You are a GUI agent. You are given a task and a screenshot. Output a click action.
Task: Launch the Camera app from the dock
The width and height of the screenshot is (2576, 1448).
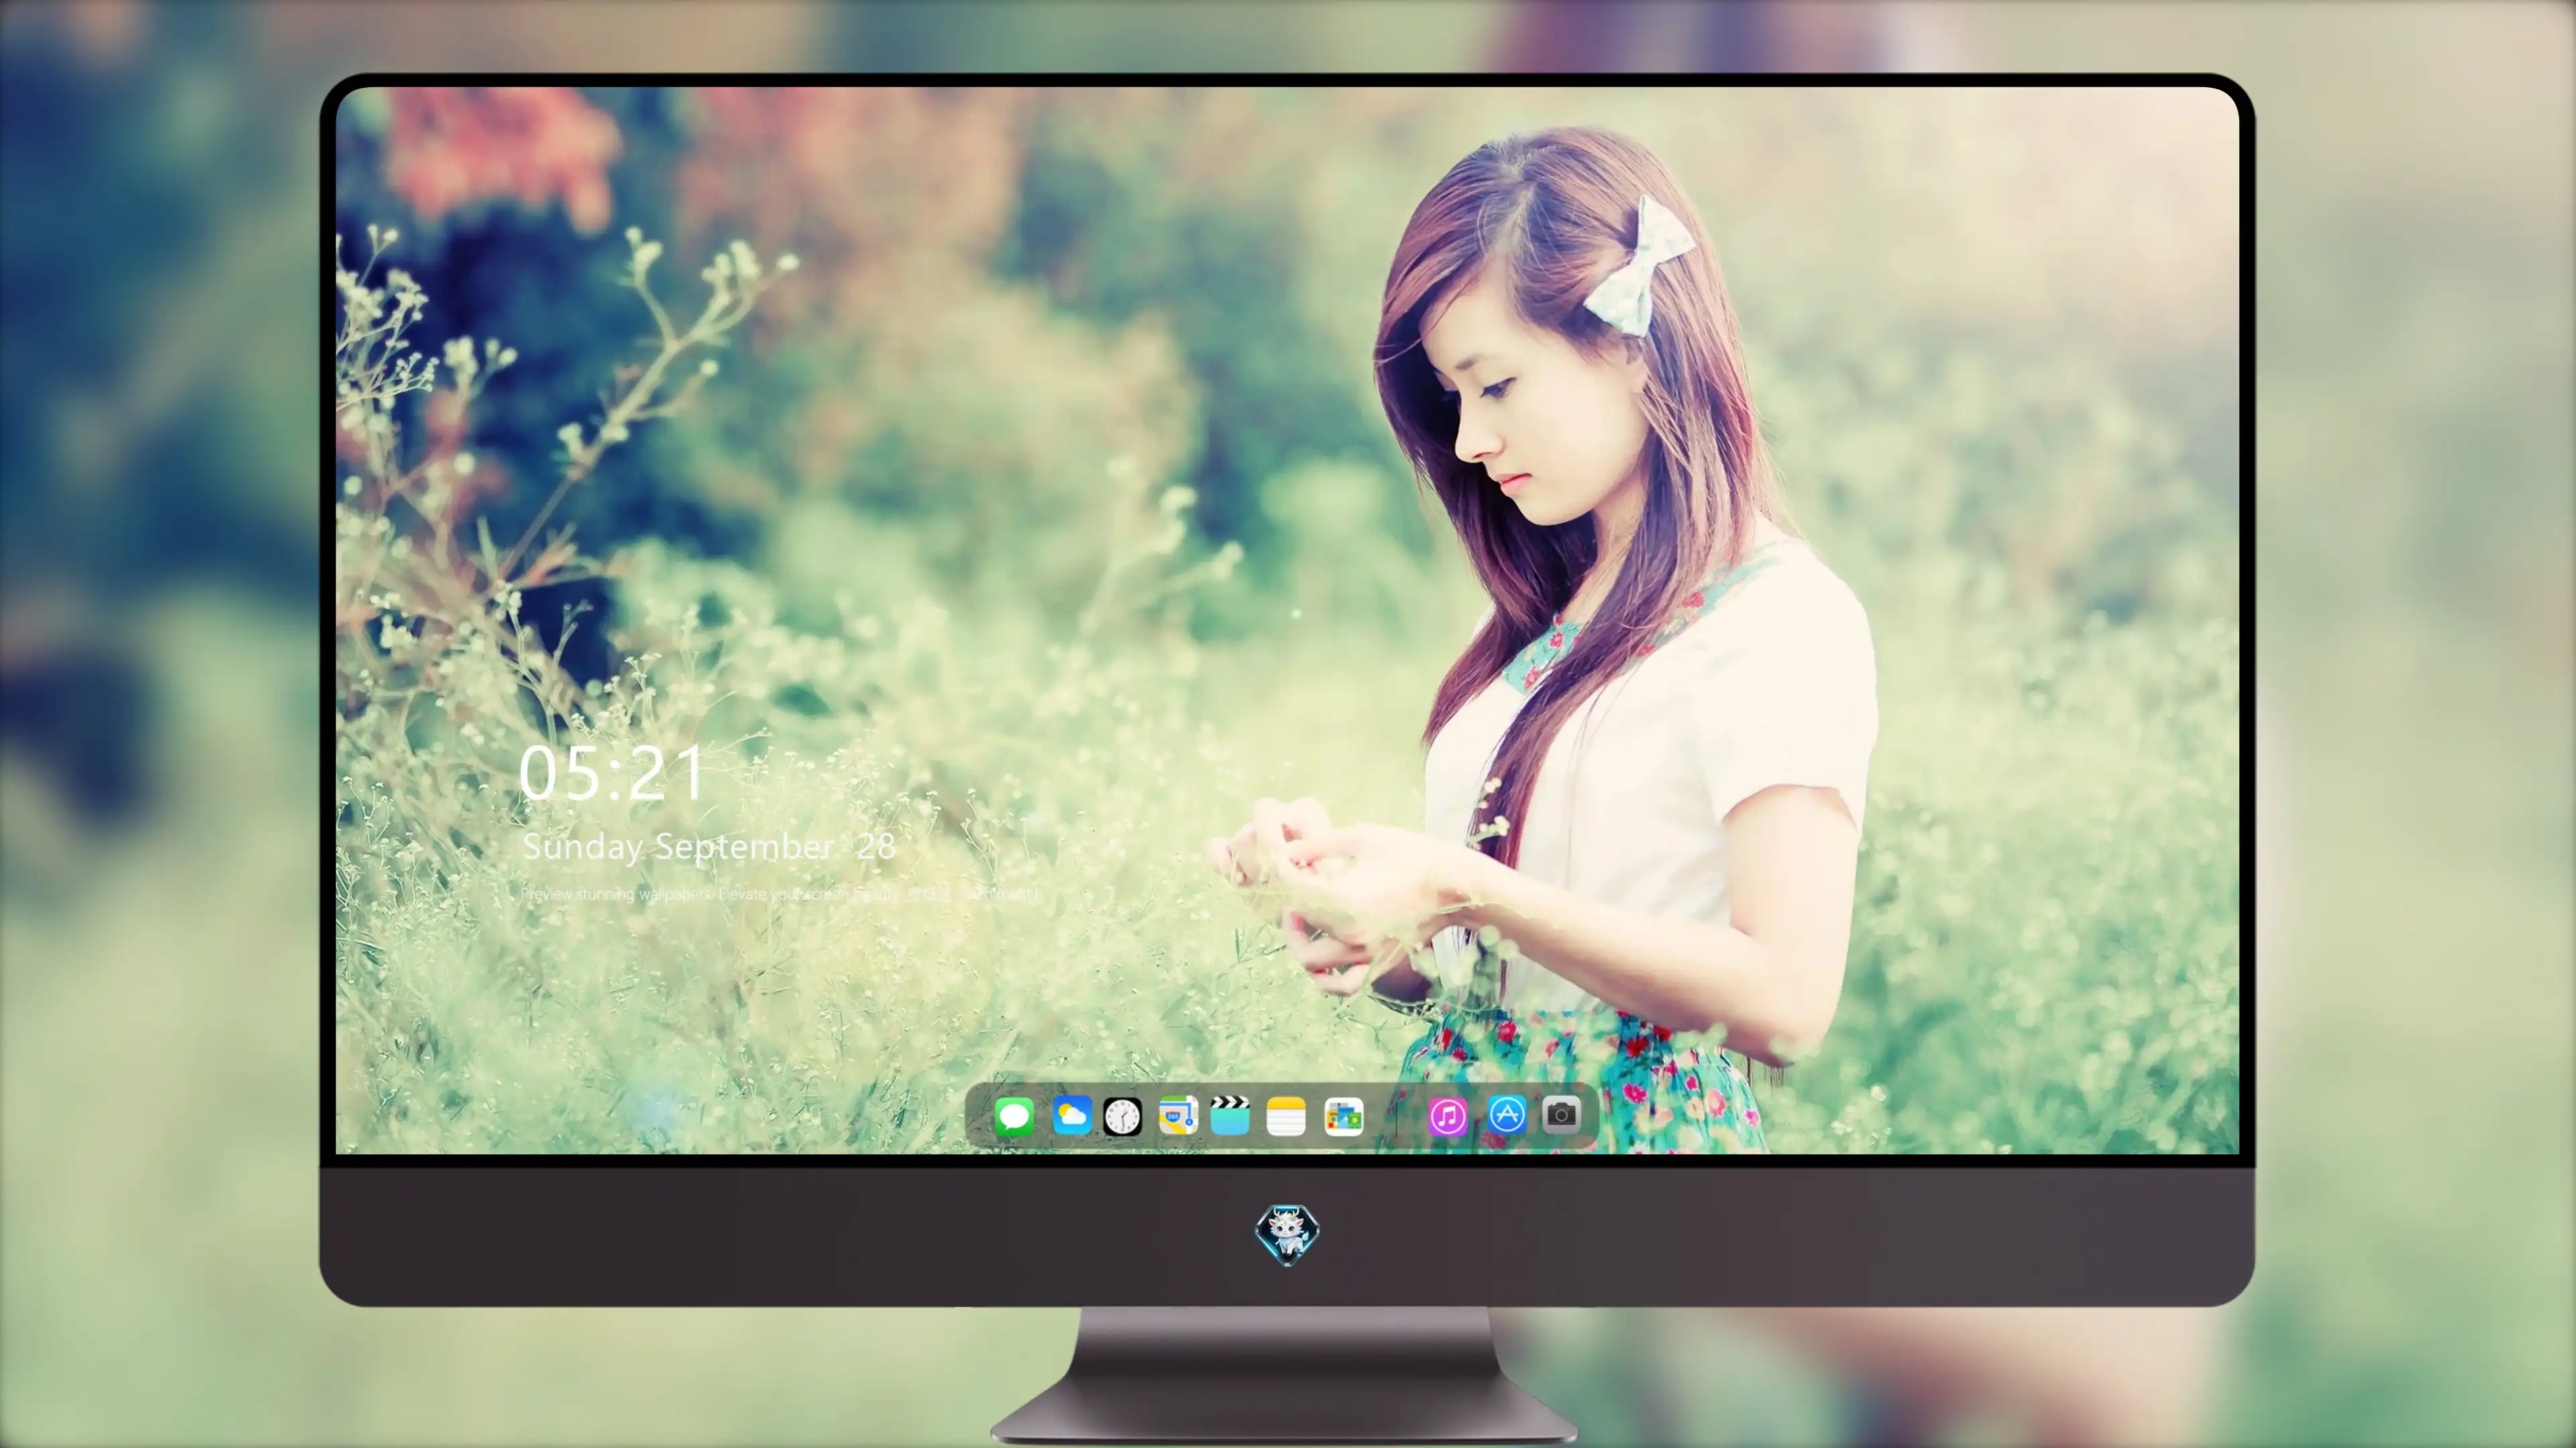[1561, 1114]
